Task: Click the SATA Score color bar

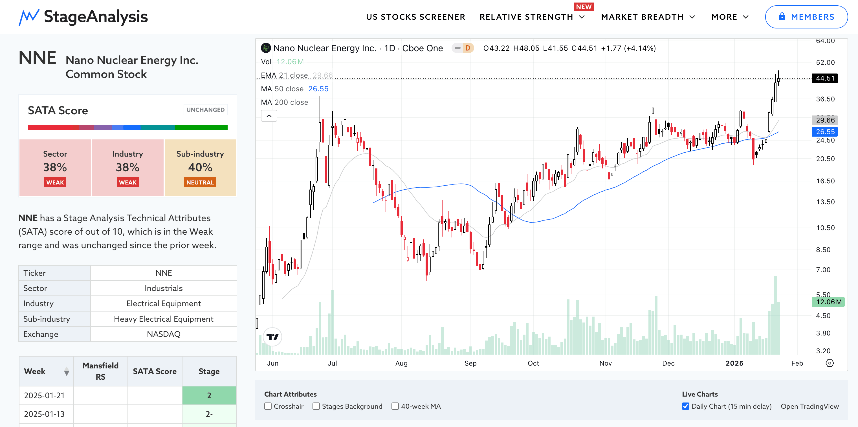Action: pyautogui.click(x=127, y=128)
